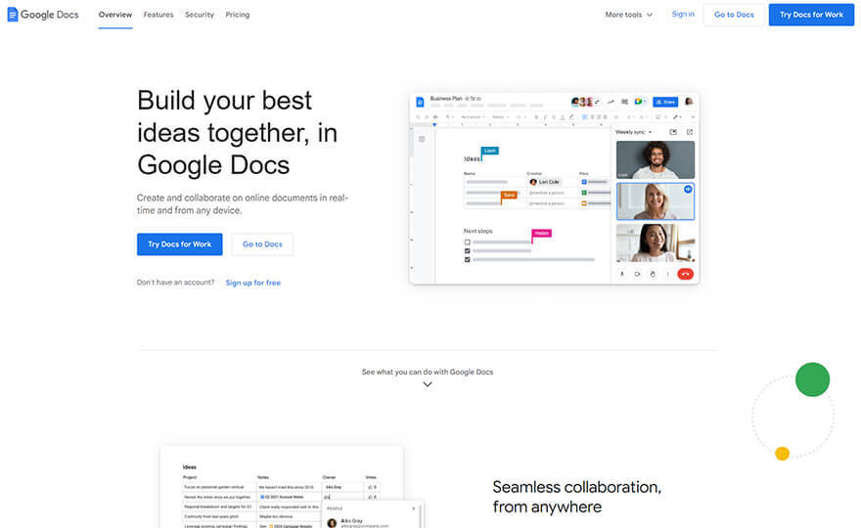The width and height of the screenshot is (861, 528).
Task: Click the Sign up for free link
Action: tap(252, 283)
